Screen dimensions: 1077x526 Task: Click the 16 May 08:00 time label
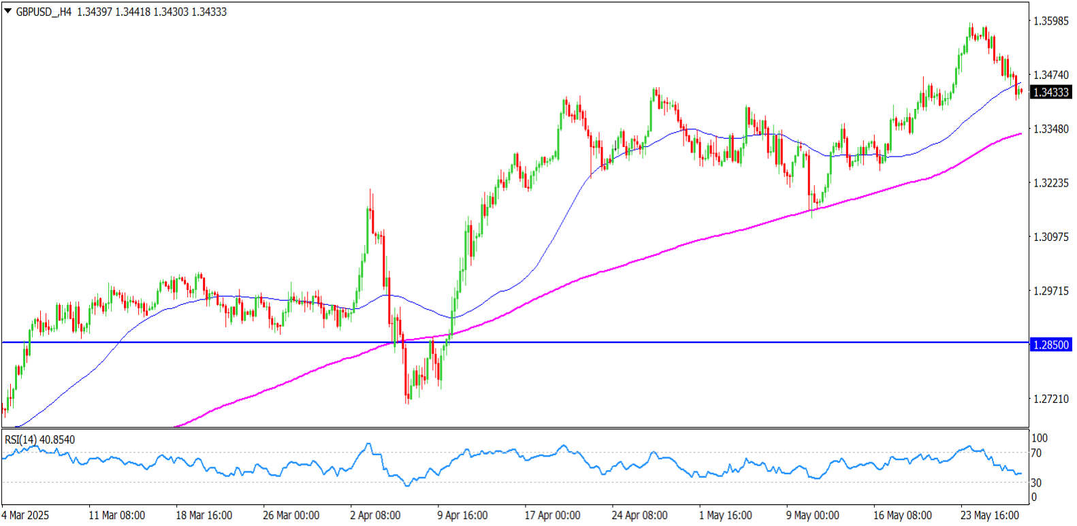(902, 515)
